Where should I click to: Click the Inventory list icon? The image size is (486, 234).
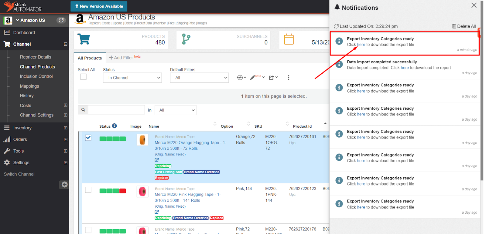7,128
